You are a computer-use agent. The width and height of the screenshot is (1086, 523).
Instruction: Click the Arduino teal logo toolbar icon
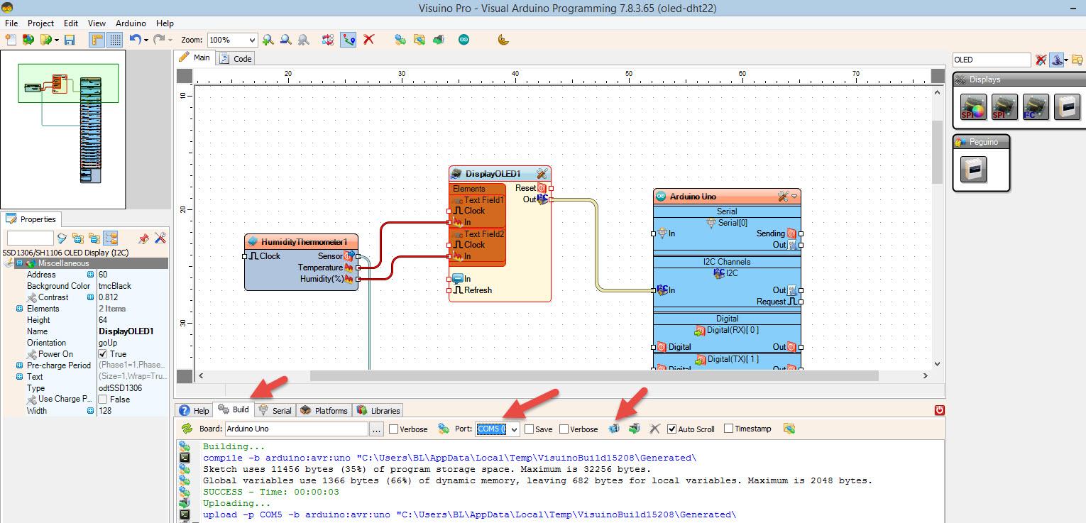(464, 40)
